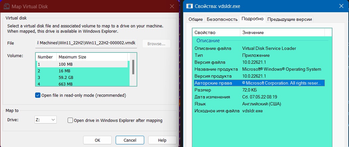Click the Help button
This screenshot has width=349, height=147.
tap(162, 140)
